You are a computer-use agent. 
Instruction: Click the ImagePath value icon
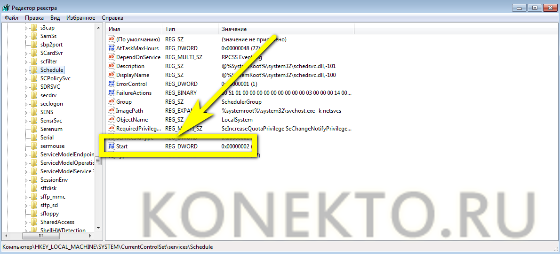click(112, 111)
